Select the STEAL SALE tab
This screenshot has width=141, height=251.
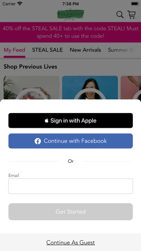point(48,50)
